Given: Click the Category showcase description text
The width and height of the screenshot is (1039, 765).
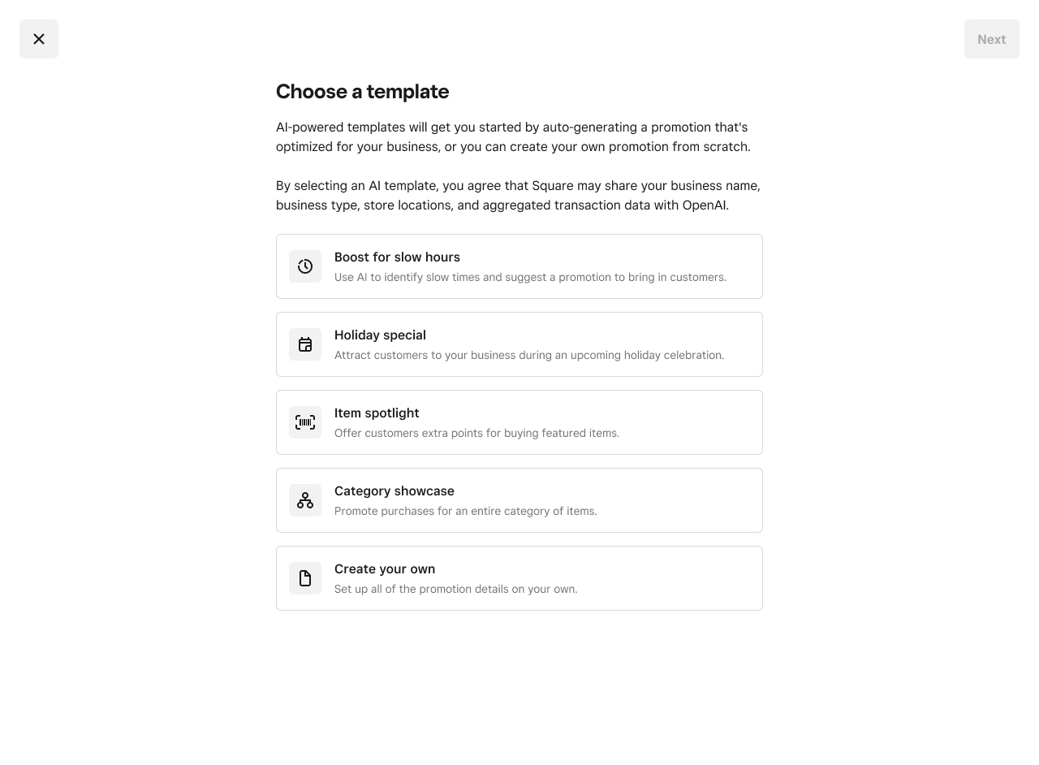Looking at the screenshot, I should (x=465, y=511).
